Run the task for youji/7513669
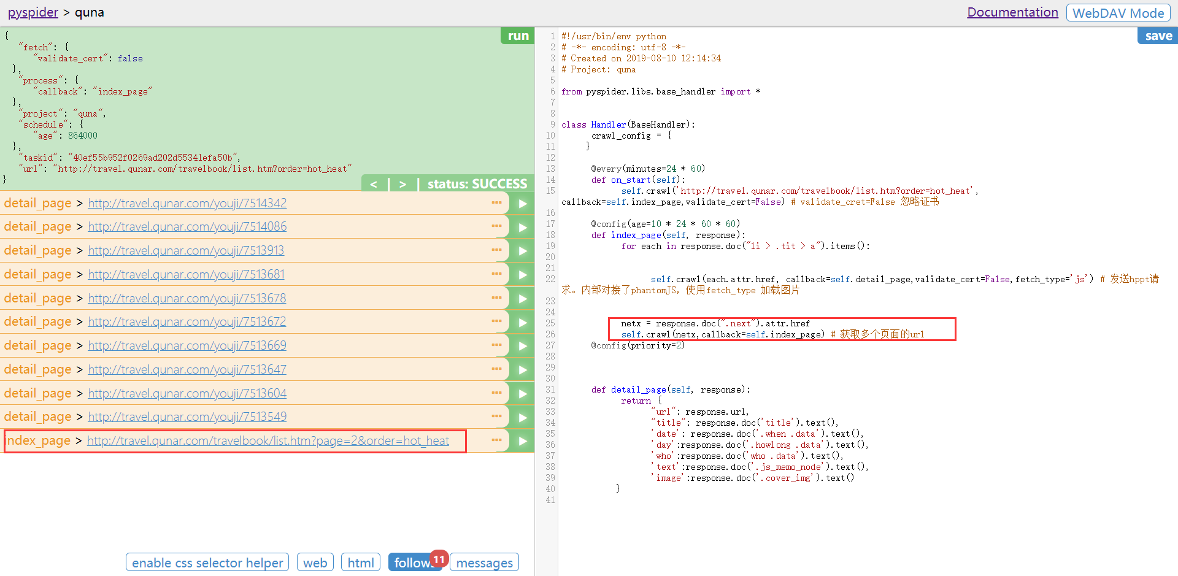Image resolution: width=1178 pixels, height=576 pixels. 523,346
